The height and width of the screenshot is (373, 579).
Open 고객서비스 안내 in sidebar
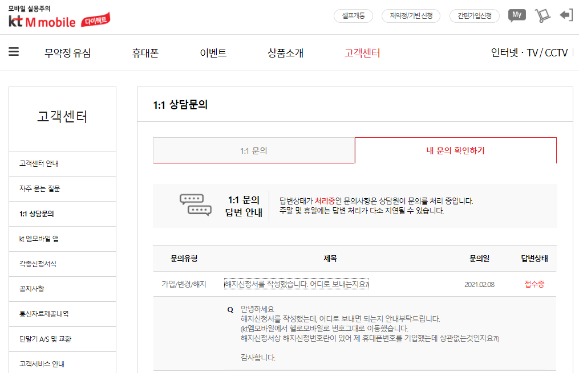[62, 363]
